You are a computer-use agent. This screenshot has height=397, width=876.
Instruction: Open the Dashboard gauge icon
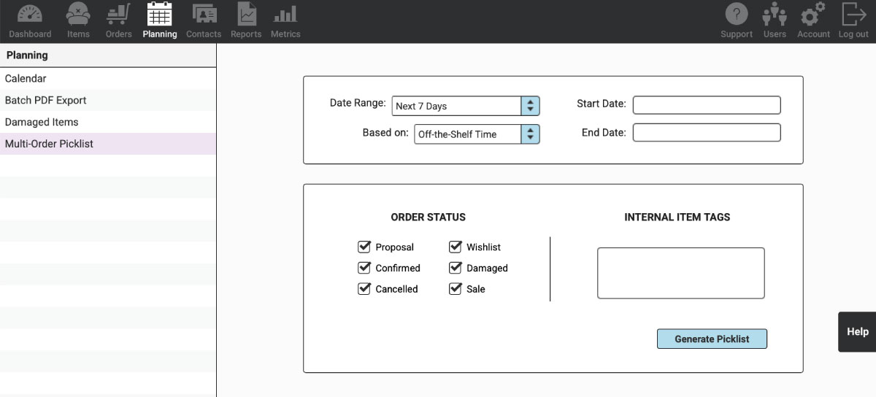[30, 15]
